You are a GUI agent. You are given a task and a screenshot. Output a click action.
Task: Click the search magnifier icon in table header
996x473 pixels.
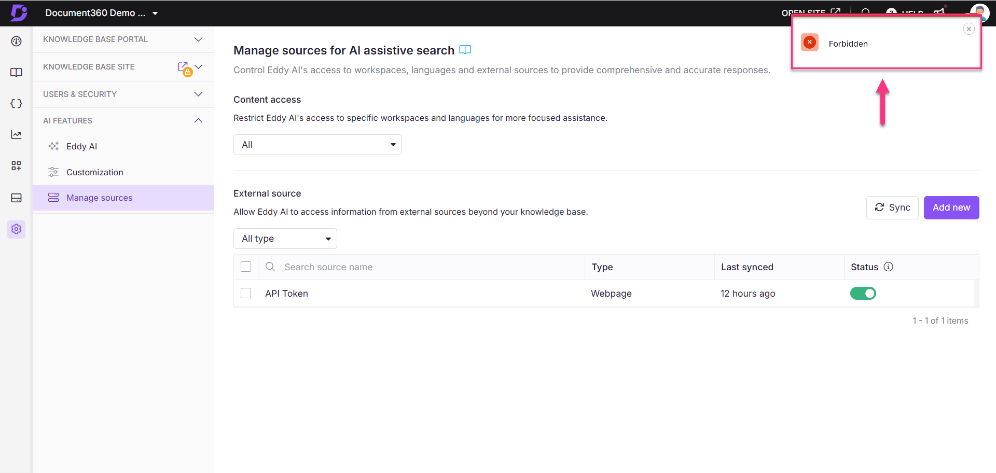tap(270, 267)
